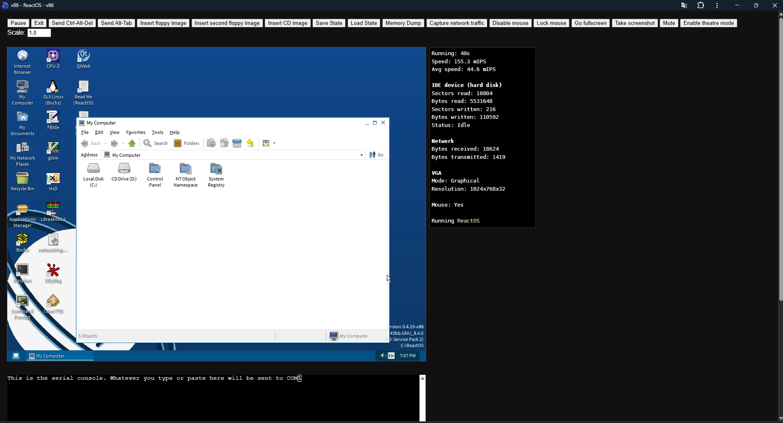Click the OllyDbg desktop icon
Screen dimensions: 783x423
[53, 274]
